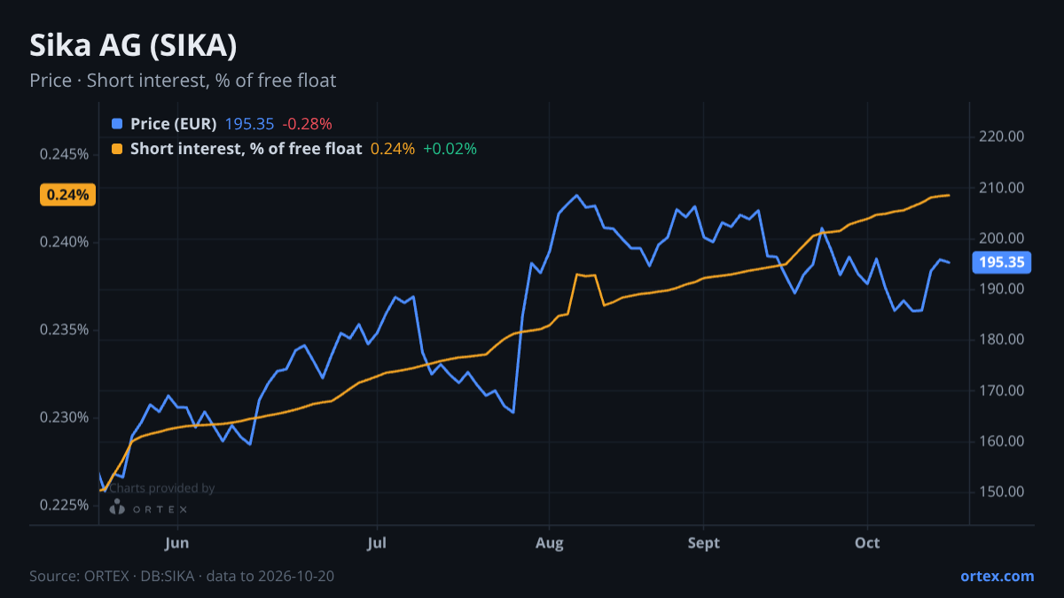1064x598 pixels.
Task: Click the 0.240% left axis label
Action: (x=64, y=242)
